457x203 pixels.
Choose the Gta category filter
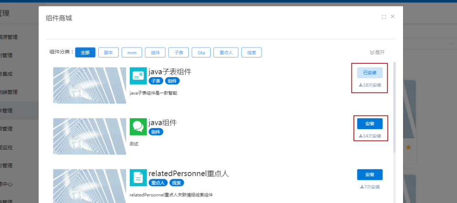point(201,52)
